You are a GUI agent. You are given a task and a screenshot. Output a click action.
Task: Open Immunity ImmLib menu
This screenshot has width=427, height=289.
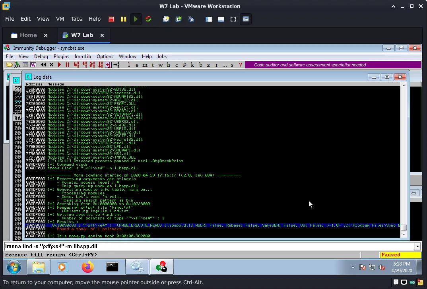click(83, 56)
